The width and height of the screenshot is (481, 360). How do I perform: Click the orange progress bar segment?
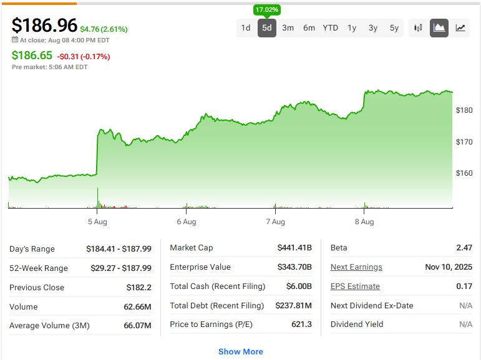(x=39, y=4)
